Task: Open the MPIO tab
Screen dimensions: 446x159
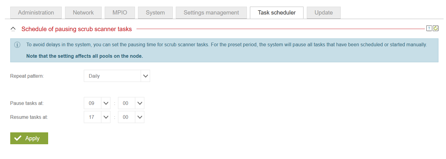Action: point(120,13)
